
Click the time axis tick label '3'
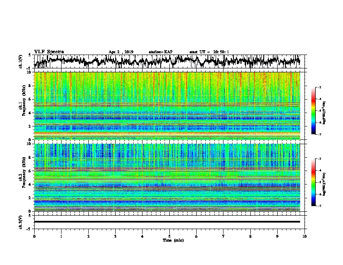(x=115, y=236)
